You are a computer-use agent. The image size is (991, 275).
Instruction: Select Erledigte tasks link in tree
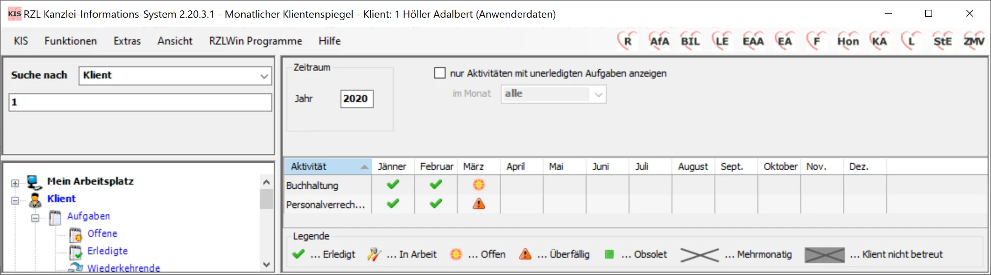point(107,250)
